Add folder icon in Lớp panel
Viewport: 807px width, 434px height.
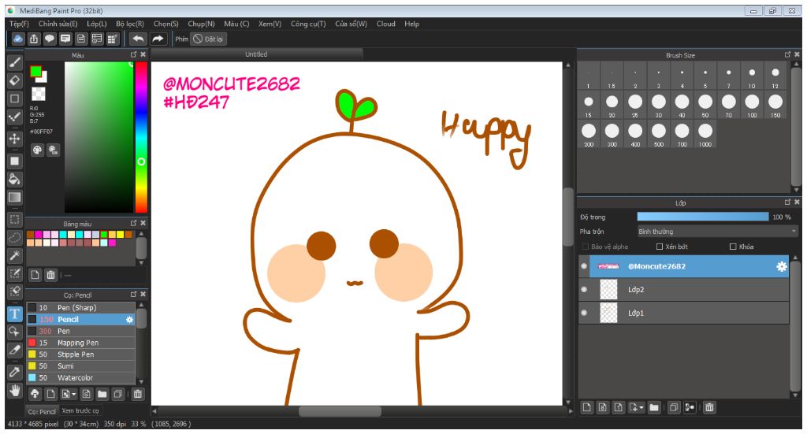pos(654,408)
